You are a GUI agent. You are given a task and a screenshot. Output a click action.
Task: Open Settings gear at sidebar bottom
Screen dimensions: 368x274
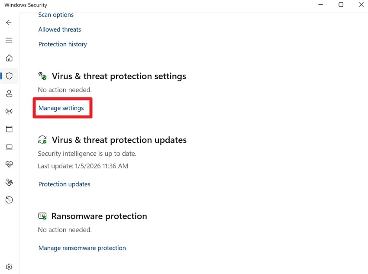click(x=9, y=267)
